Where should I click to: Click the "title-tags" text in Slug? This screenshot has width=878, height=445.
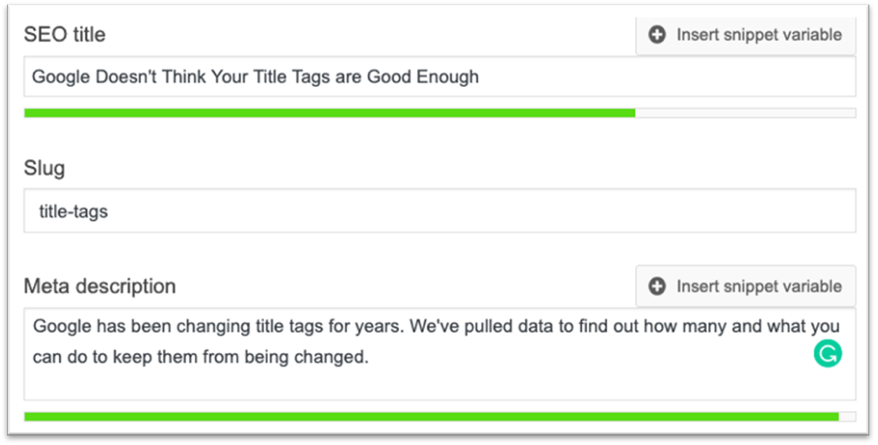73,211
